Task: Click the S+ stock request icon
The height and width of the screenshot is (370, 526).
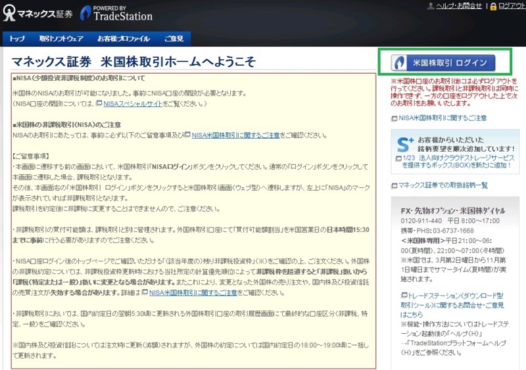Action: 405,145
